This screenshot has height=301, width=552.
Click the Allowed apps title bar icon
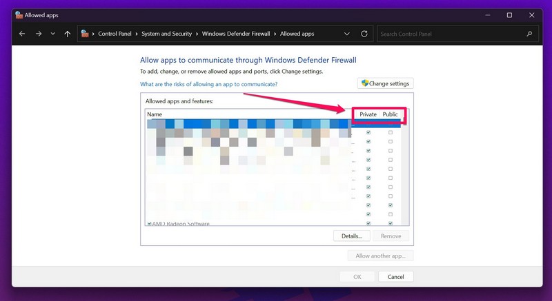[x=19, y=14]
